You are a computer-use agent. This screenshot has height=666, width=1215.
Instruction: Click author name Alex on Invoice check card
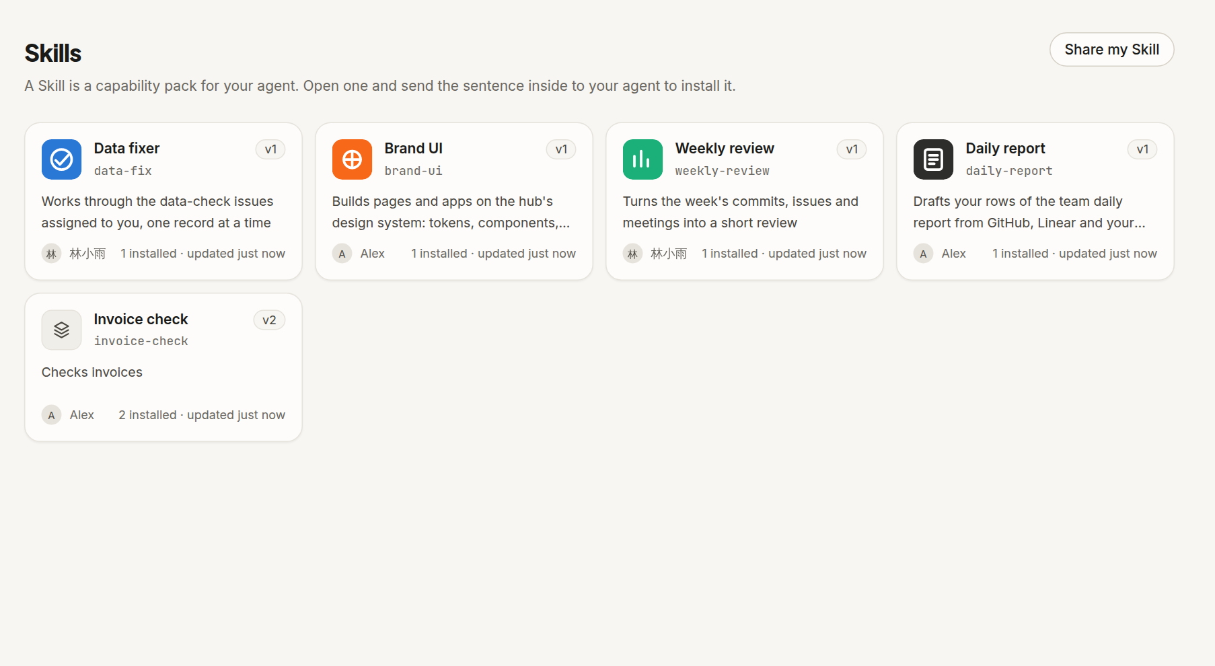tap(81, 415)
